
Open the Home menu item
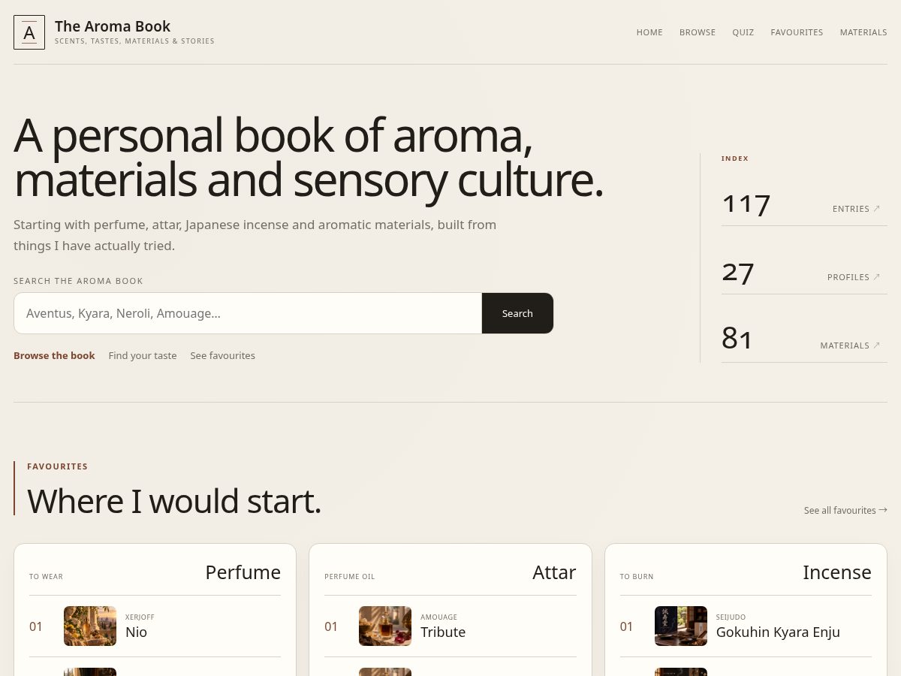pyautogui.click(x=649, y=32)
